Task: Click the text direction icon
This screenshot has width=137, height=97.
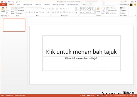Action: click(76, 8)
